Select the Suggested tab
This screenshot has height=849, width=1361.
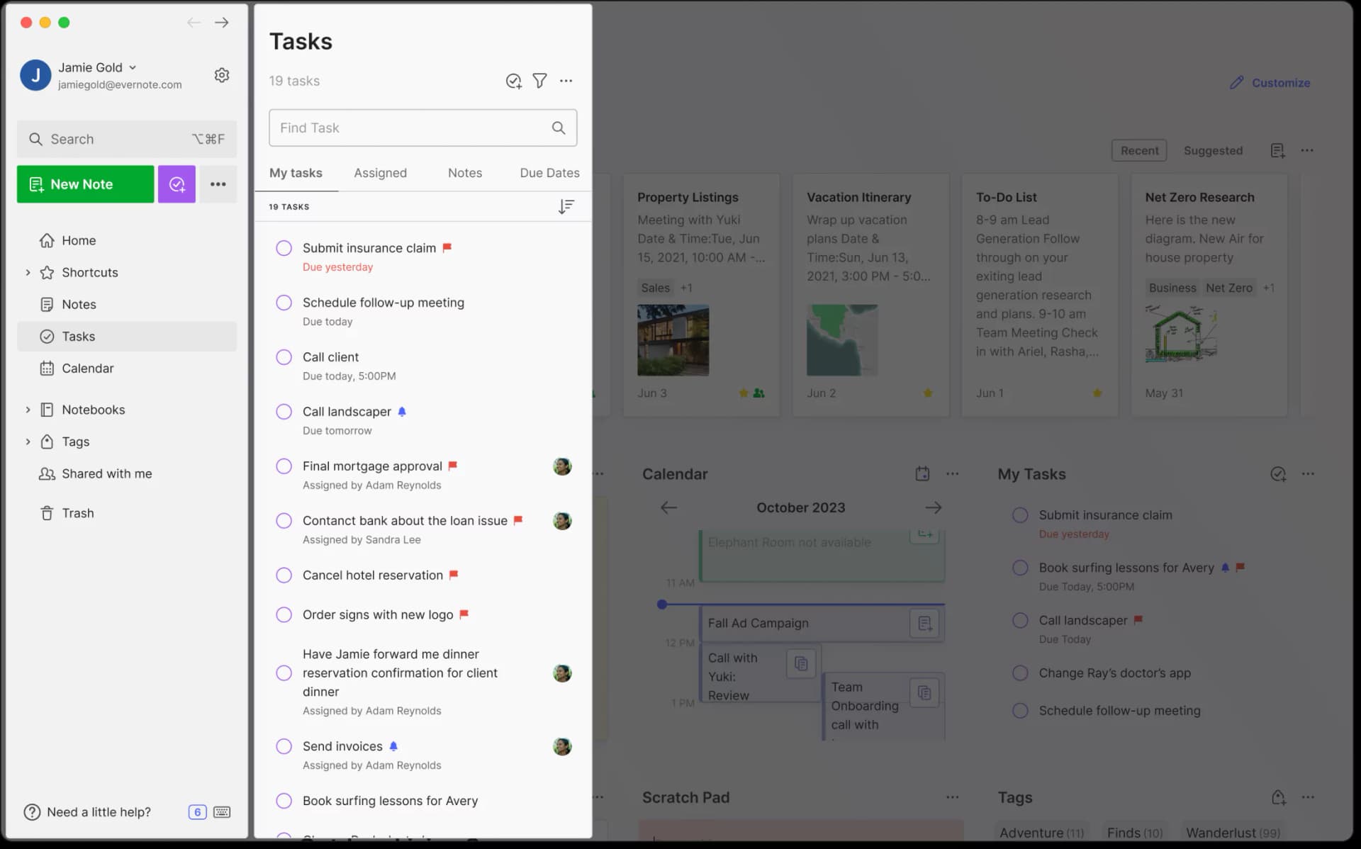click(x=1213, y=150)
